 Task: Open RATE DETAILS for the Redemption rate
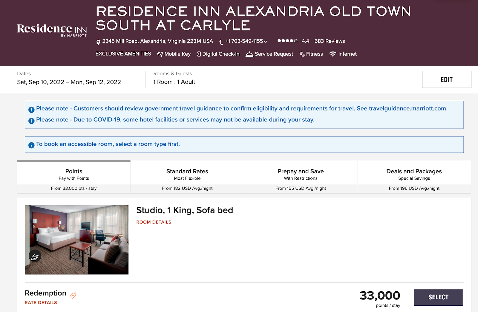[40, 302]
